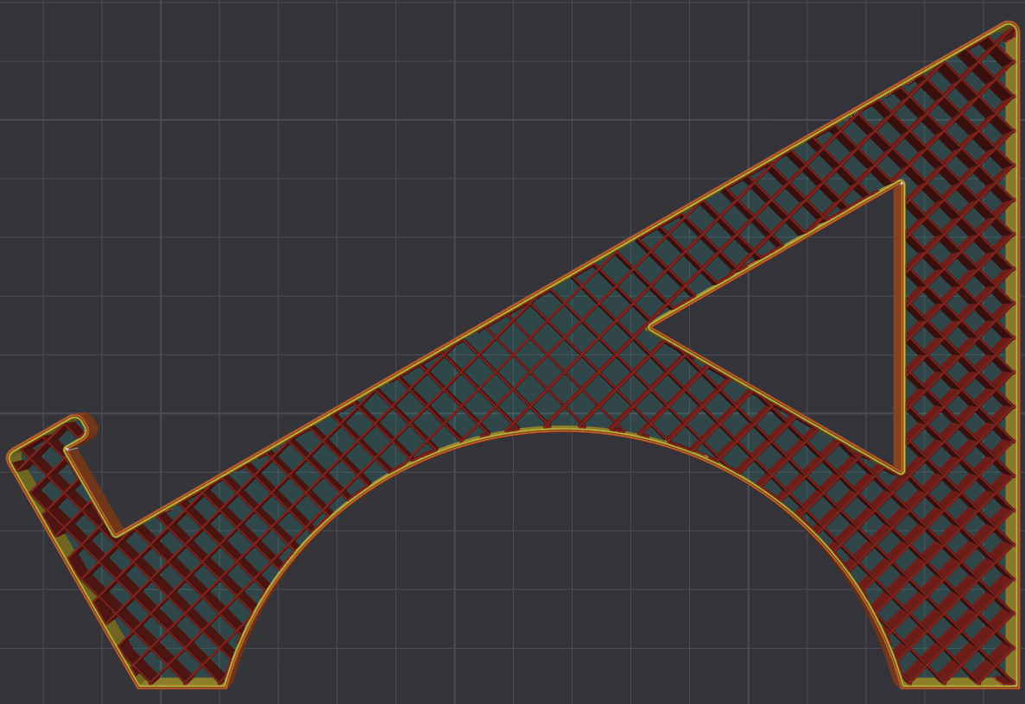
Task: Click empty build plate area at top left
Action: 173,129
